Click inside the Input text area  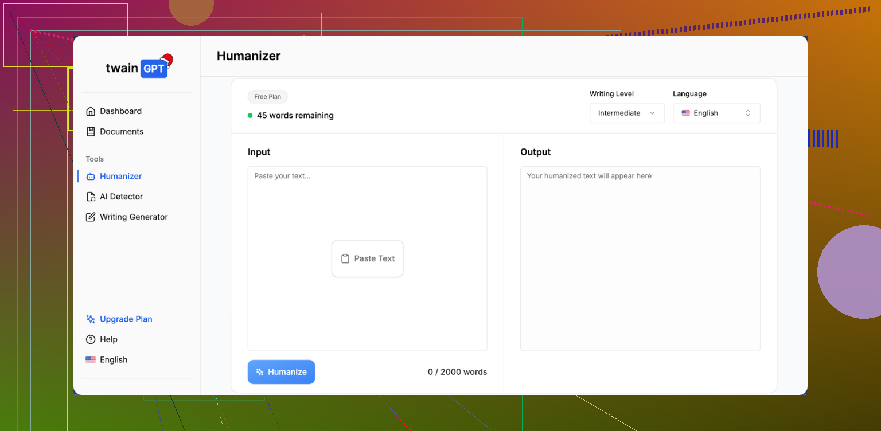(367, 206)
